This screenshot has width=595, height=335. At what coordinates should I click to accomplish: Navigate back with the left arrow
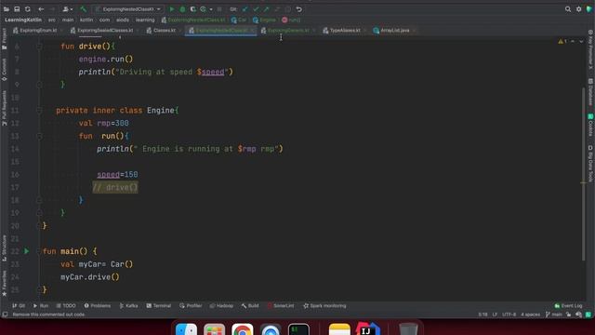[41, 9]
